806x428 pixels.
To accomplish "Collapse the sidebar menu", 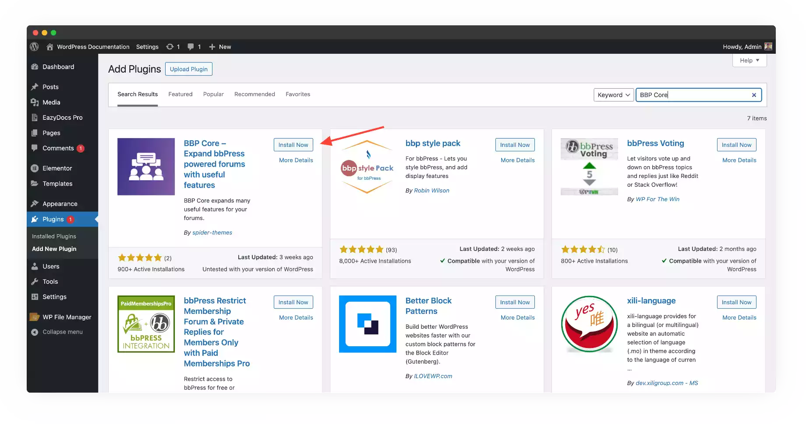I will [62, 332].
